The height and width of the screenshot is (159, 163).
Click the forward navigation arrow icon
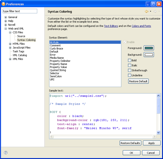pyautogui.click(x=155, y=11)
